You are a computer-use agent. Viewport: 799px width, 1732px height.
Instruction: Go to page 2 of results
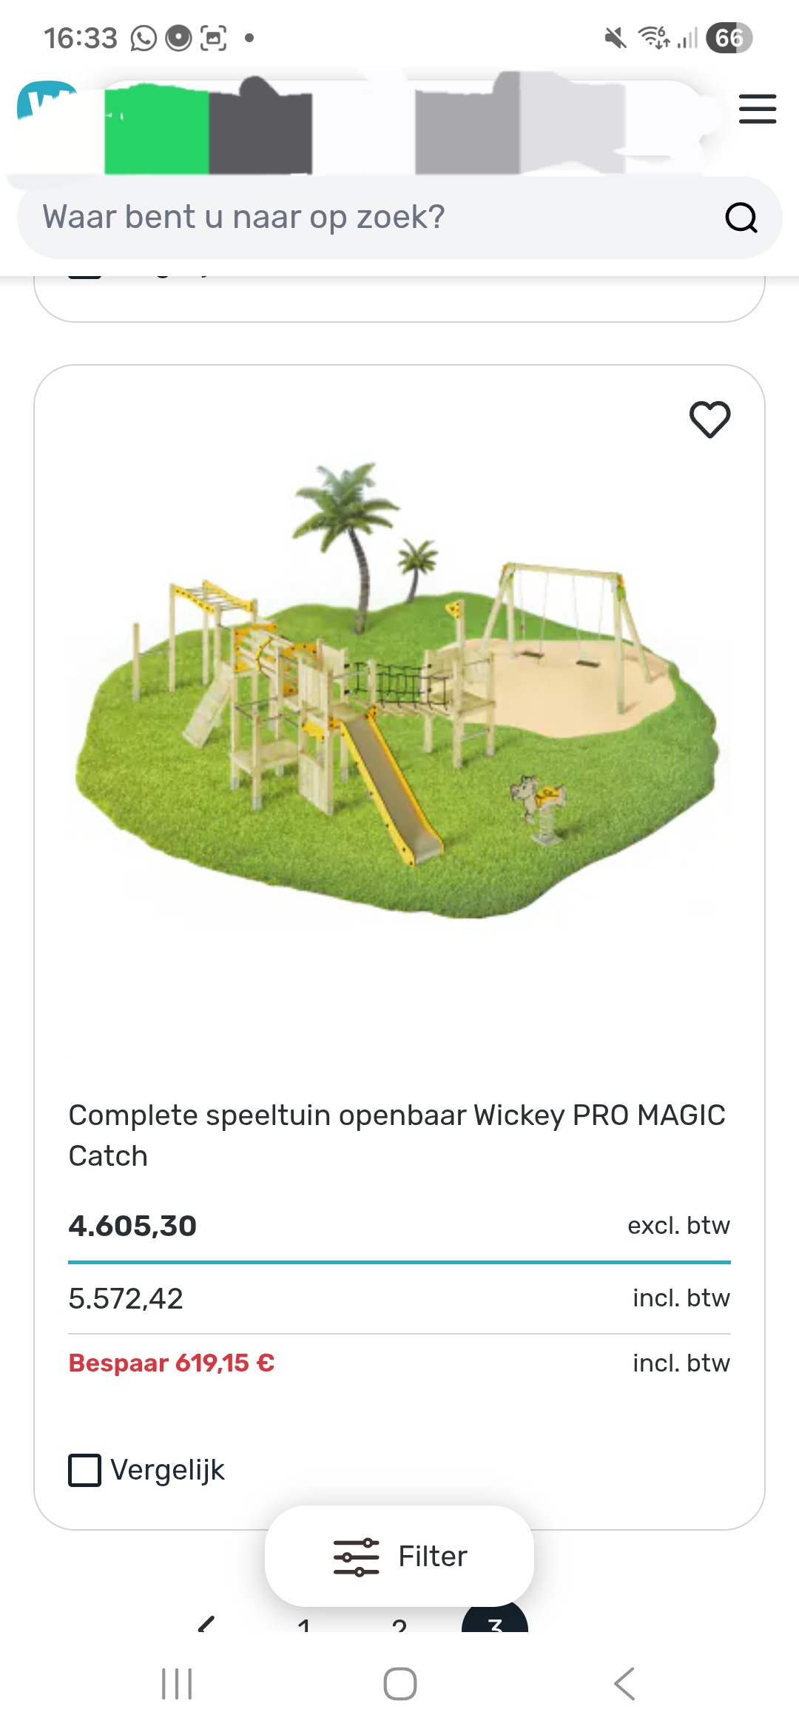tap(399, 1625)
